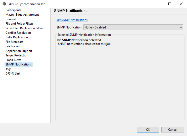Open DFS-N Link settings

click(x=13, y=74)
